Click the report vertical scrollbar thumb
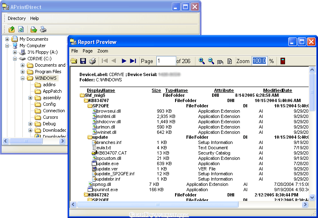This screenshot has width=318, height=218. tap(312, 92)
